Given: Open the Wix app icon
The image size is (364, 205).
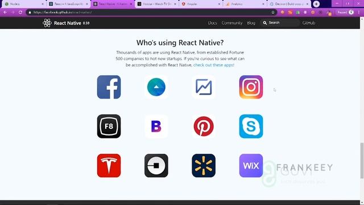Looking at the screenshot, I should click(x=251, y=166).
